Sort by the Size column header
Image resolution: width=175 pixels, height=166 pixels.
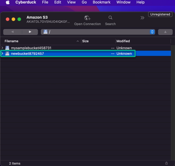pyautogui.click(x=85, y=41)
